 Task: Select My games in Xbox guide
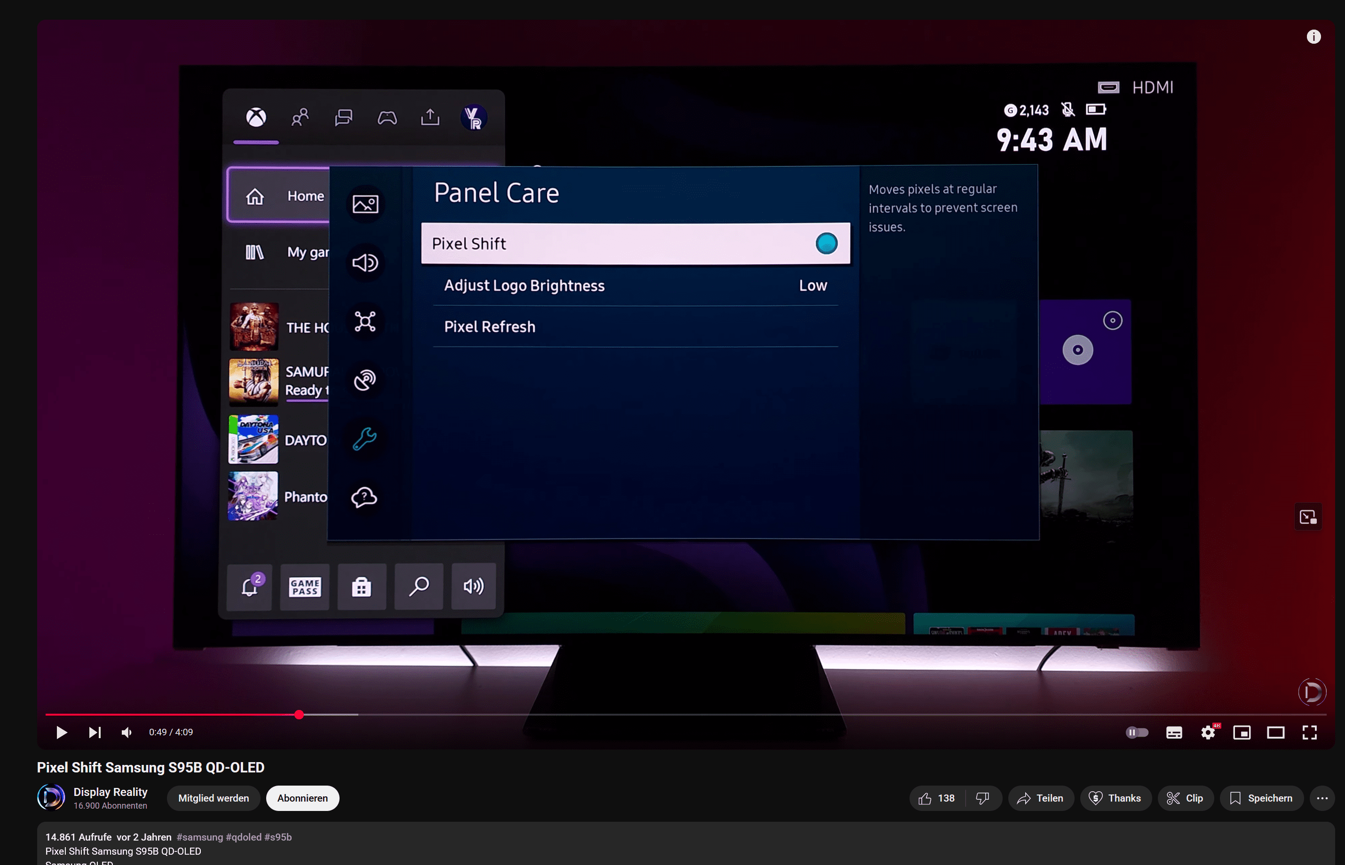(279, 252)
